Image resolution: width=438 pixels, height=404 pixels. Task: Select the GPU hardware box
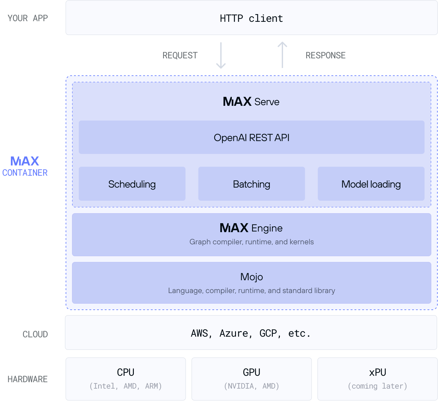(251, 379)
